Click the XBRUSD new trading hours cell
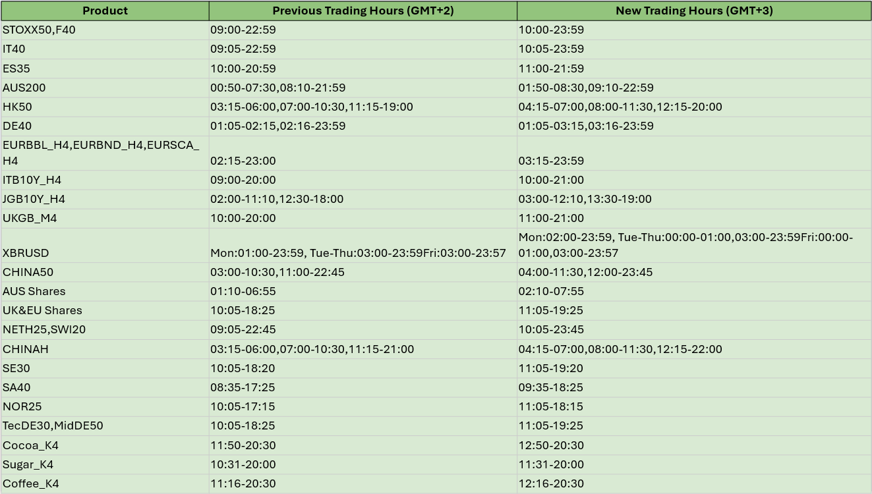 click(x=694, y=246)
